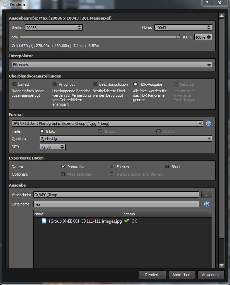Toggle the Panorama checkbox
The height and width of the screenshot is (285, 230).
[63, 167]
